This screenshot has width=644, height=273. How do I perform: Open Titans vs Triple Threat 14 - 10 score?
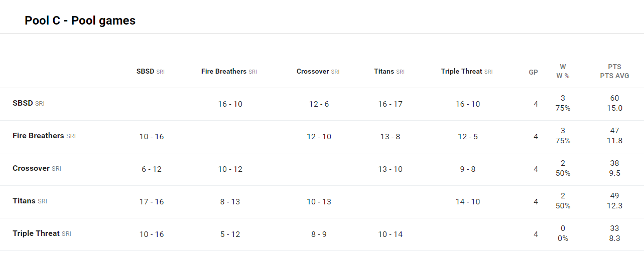(468, 202)
